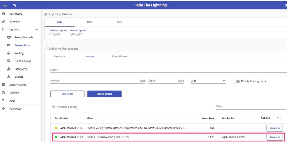The width and height of the screenshot is (287, 142).
Task: Click the Lightning bolt icon
Action: coord(3,29)
